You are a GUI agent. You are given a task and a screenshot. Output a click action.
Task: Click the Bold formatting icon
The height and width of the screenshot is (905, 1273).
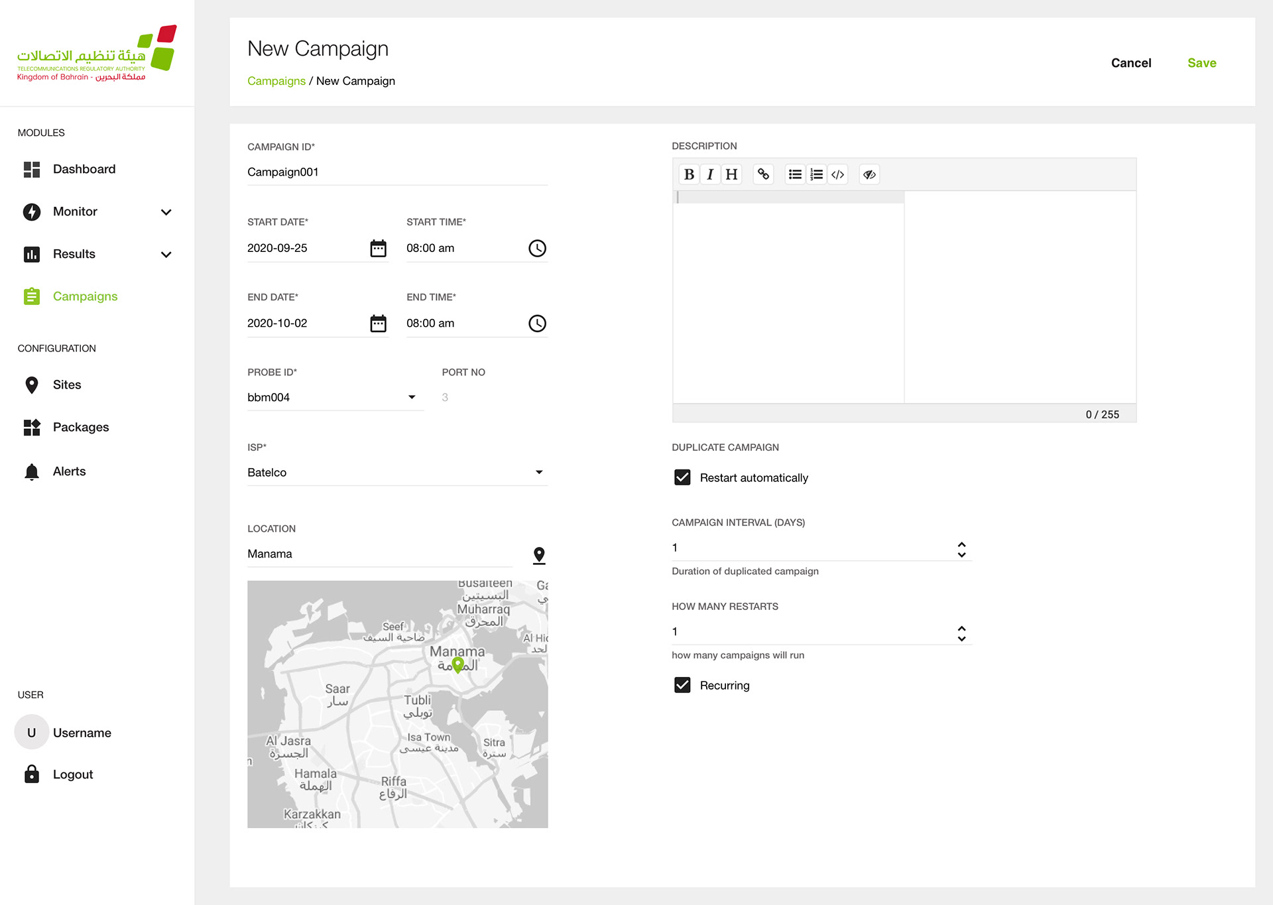click(x=689, y=174)
